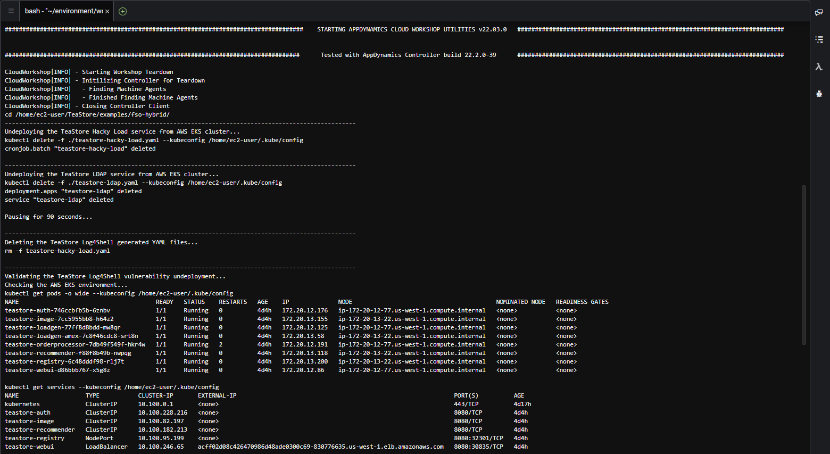Click the 'kubectl get services' command line
This screenshot has width=830, height=454.
(x=112, y=387)
